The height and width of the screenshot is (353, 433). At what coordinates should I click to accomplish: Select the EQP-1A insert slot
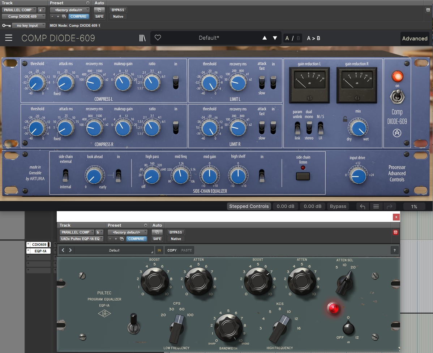(x=39, y=251)
